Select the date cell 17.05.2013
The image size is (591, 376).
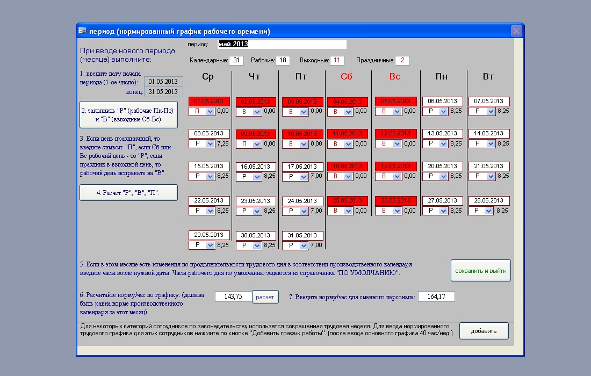(x=302, y=167)
